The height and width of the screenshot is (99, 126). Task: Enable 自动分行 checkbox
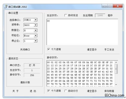pos(65,91)
